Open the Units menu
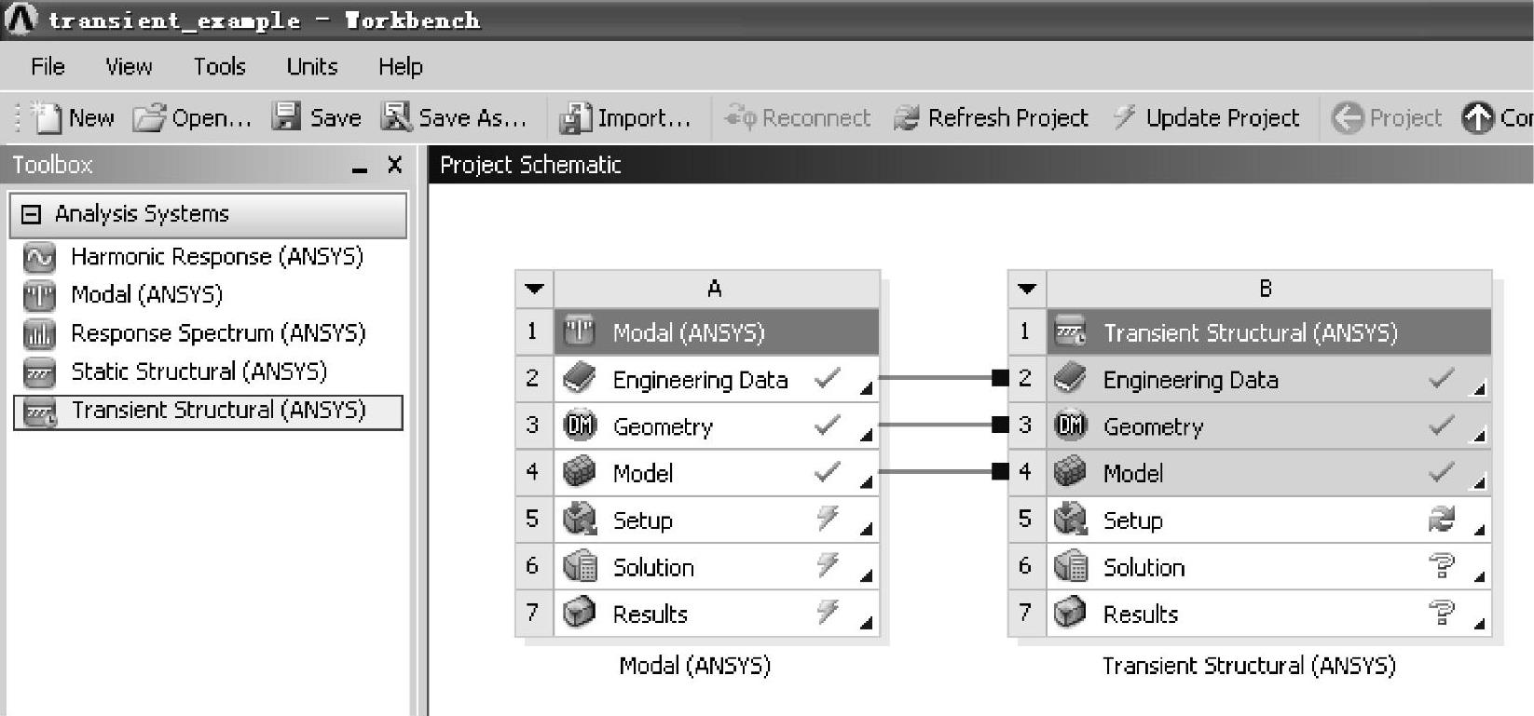The image size is (1534, 716). pos(312,66)
